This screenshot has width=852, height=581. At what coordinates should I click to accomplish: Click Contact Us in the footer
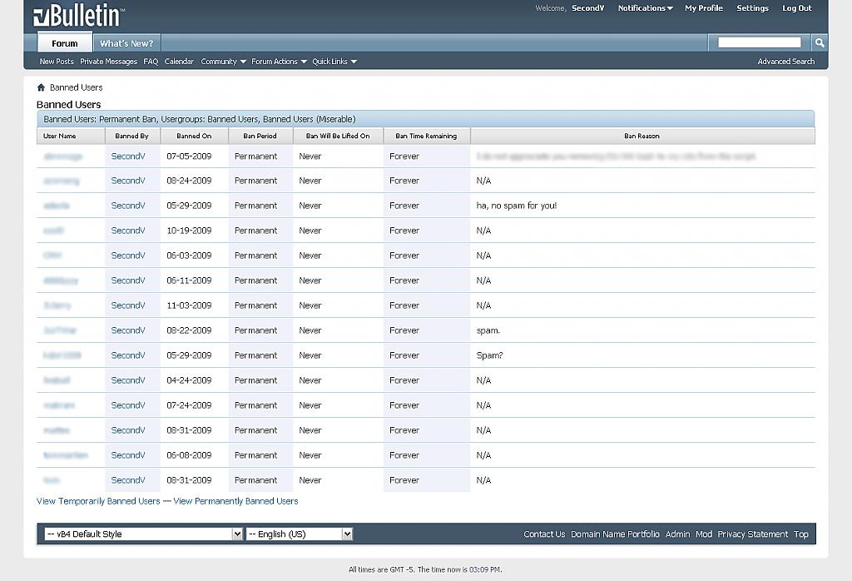pyautogui.click(x=544, y=534)
